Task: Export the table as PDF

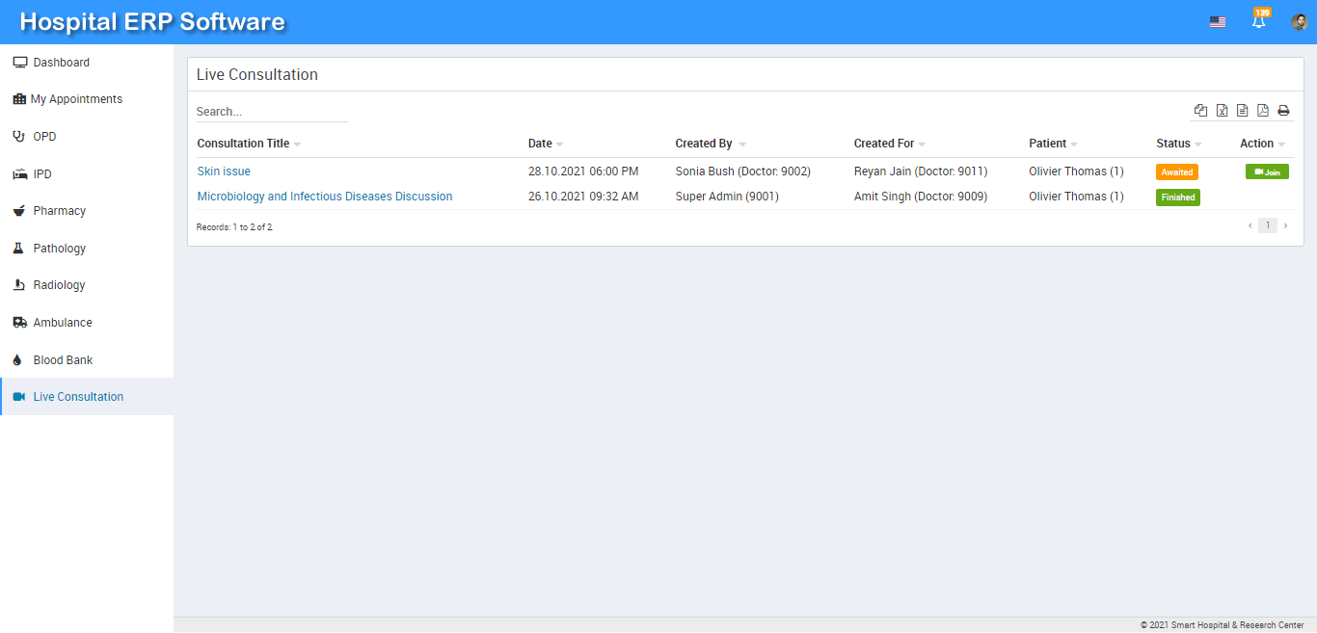Action: [1263, 111]
